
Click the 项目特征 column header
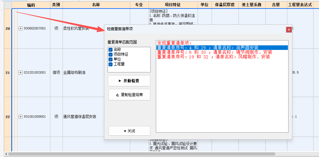(173, 5)
